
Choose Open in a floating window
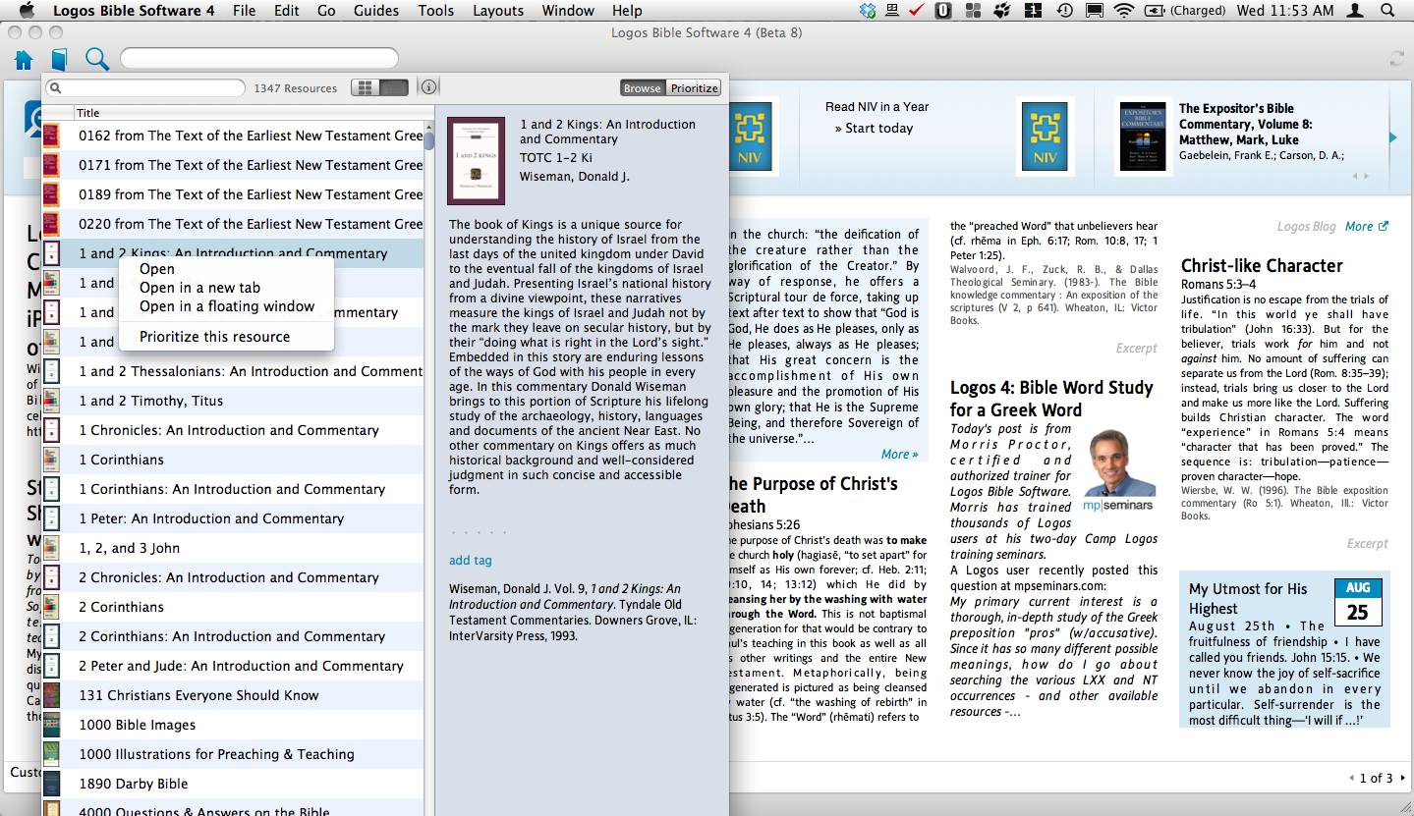point(227,306)
